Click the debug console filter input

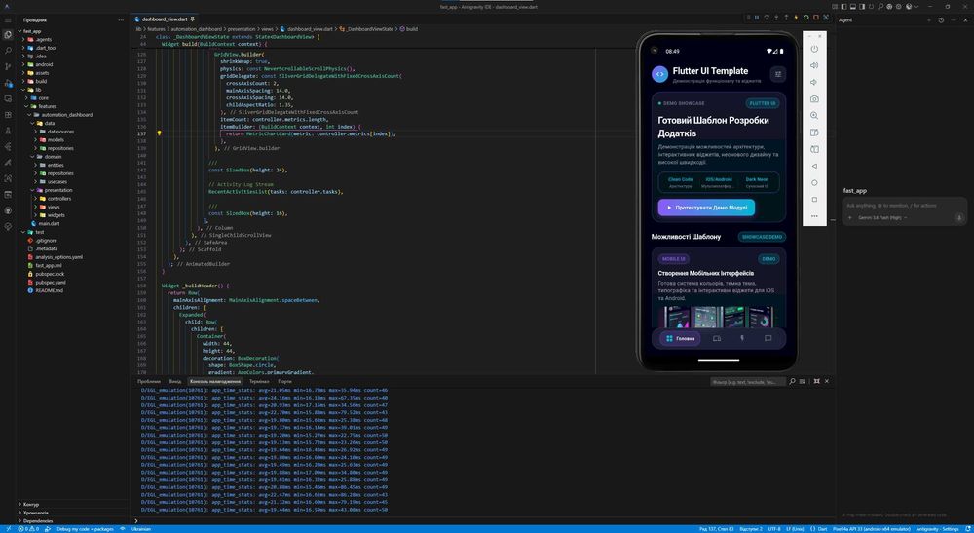click(747, 381)
